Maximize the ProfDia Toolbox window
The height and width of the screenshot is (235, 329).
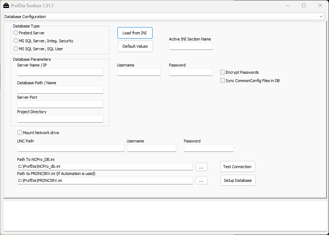pos(304,6)
